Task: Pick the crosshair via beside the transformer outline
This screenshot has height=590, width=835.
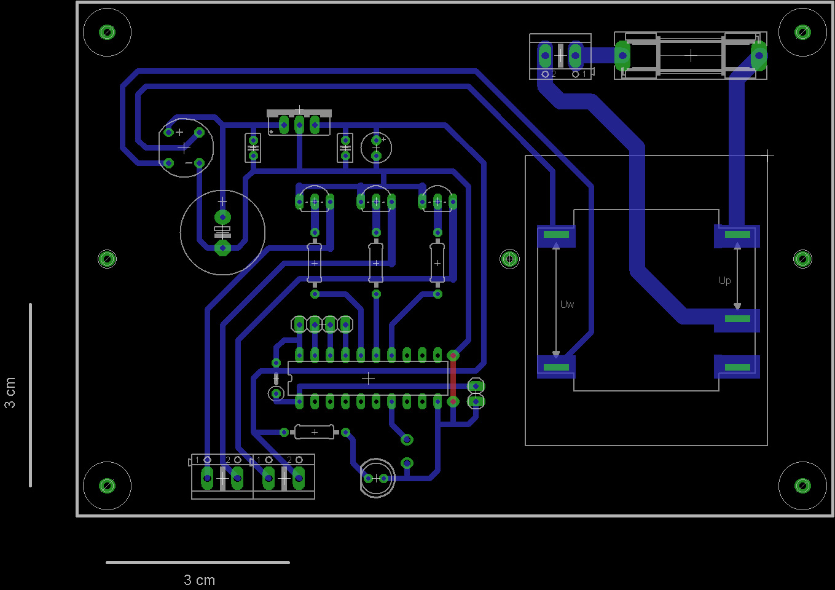Action: click(509, 259)
